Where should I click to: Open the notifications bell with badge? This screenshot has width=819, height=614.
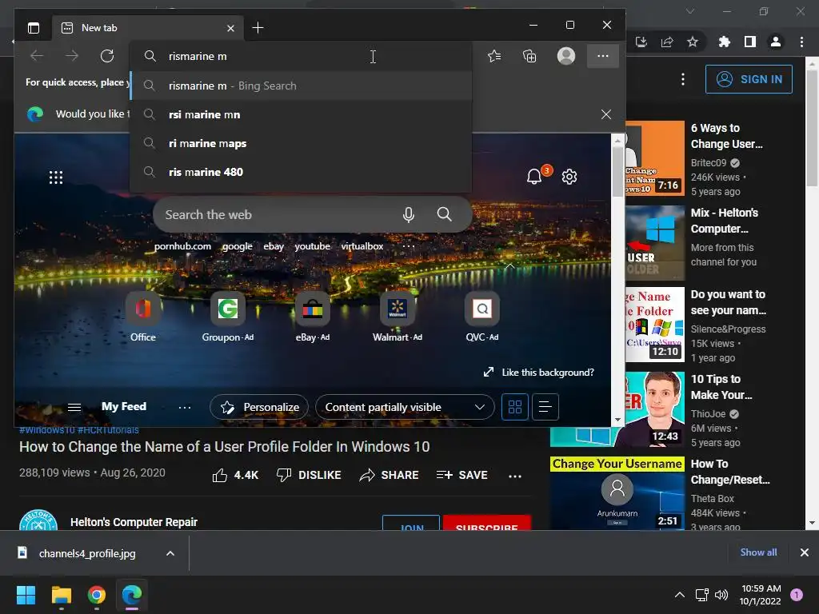point(534,177)
